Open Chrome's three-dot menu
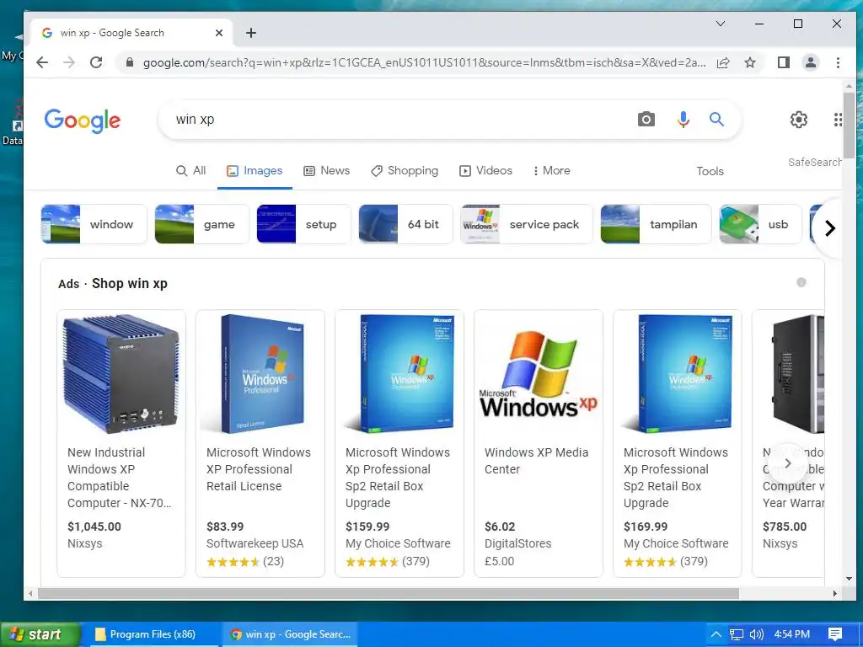This screenshot has height=647, width=863. click(838, 62)
